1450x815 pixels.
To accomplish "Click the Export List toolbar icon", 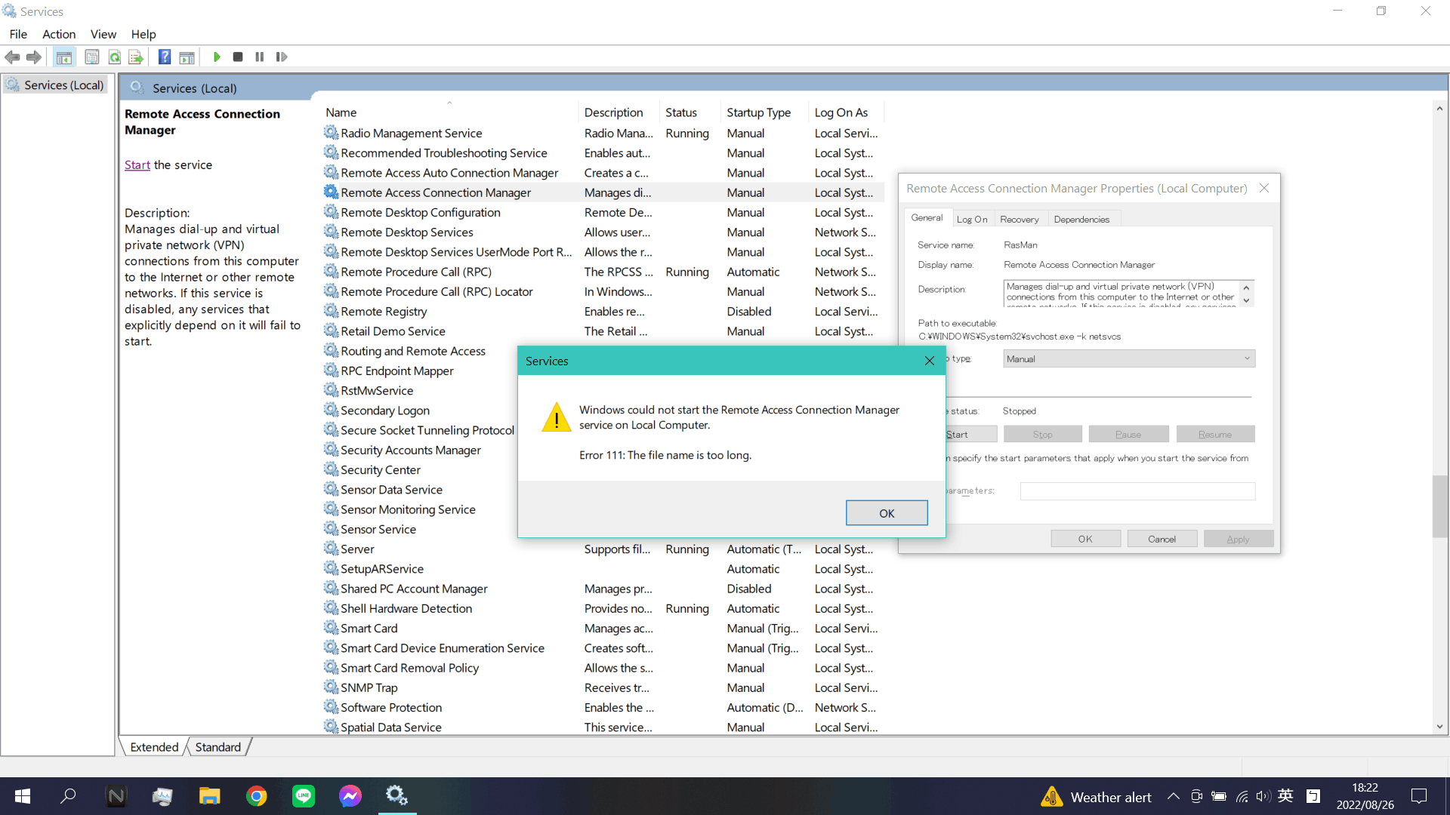I will tap(136, 57).
